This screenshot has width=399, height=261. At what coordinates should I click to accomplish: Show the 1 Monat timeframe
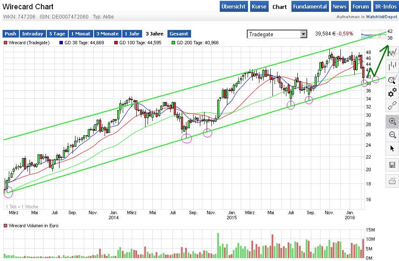click(x=81, y=34)
